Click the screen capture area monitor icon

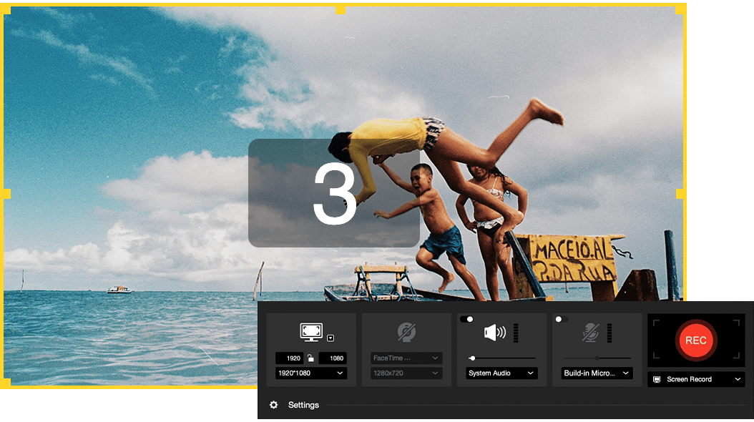click(x=310, y=332)
